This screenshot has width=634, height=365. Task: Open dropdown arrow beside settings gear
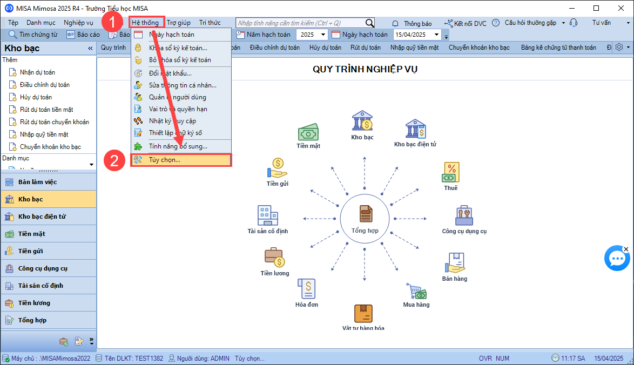click(628, 48)
